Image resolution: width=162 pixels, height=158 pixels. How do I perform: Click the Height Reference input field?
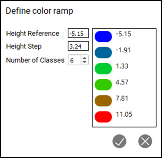coord(78,33)
